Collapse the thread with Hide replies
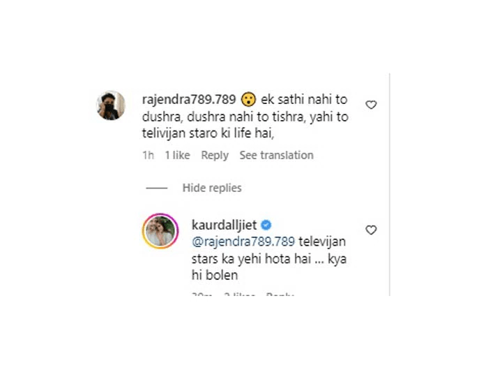This screenshot has width=502, height=377. [x=212, y=188]
